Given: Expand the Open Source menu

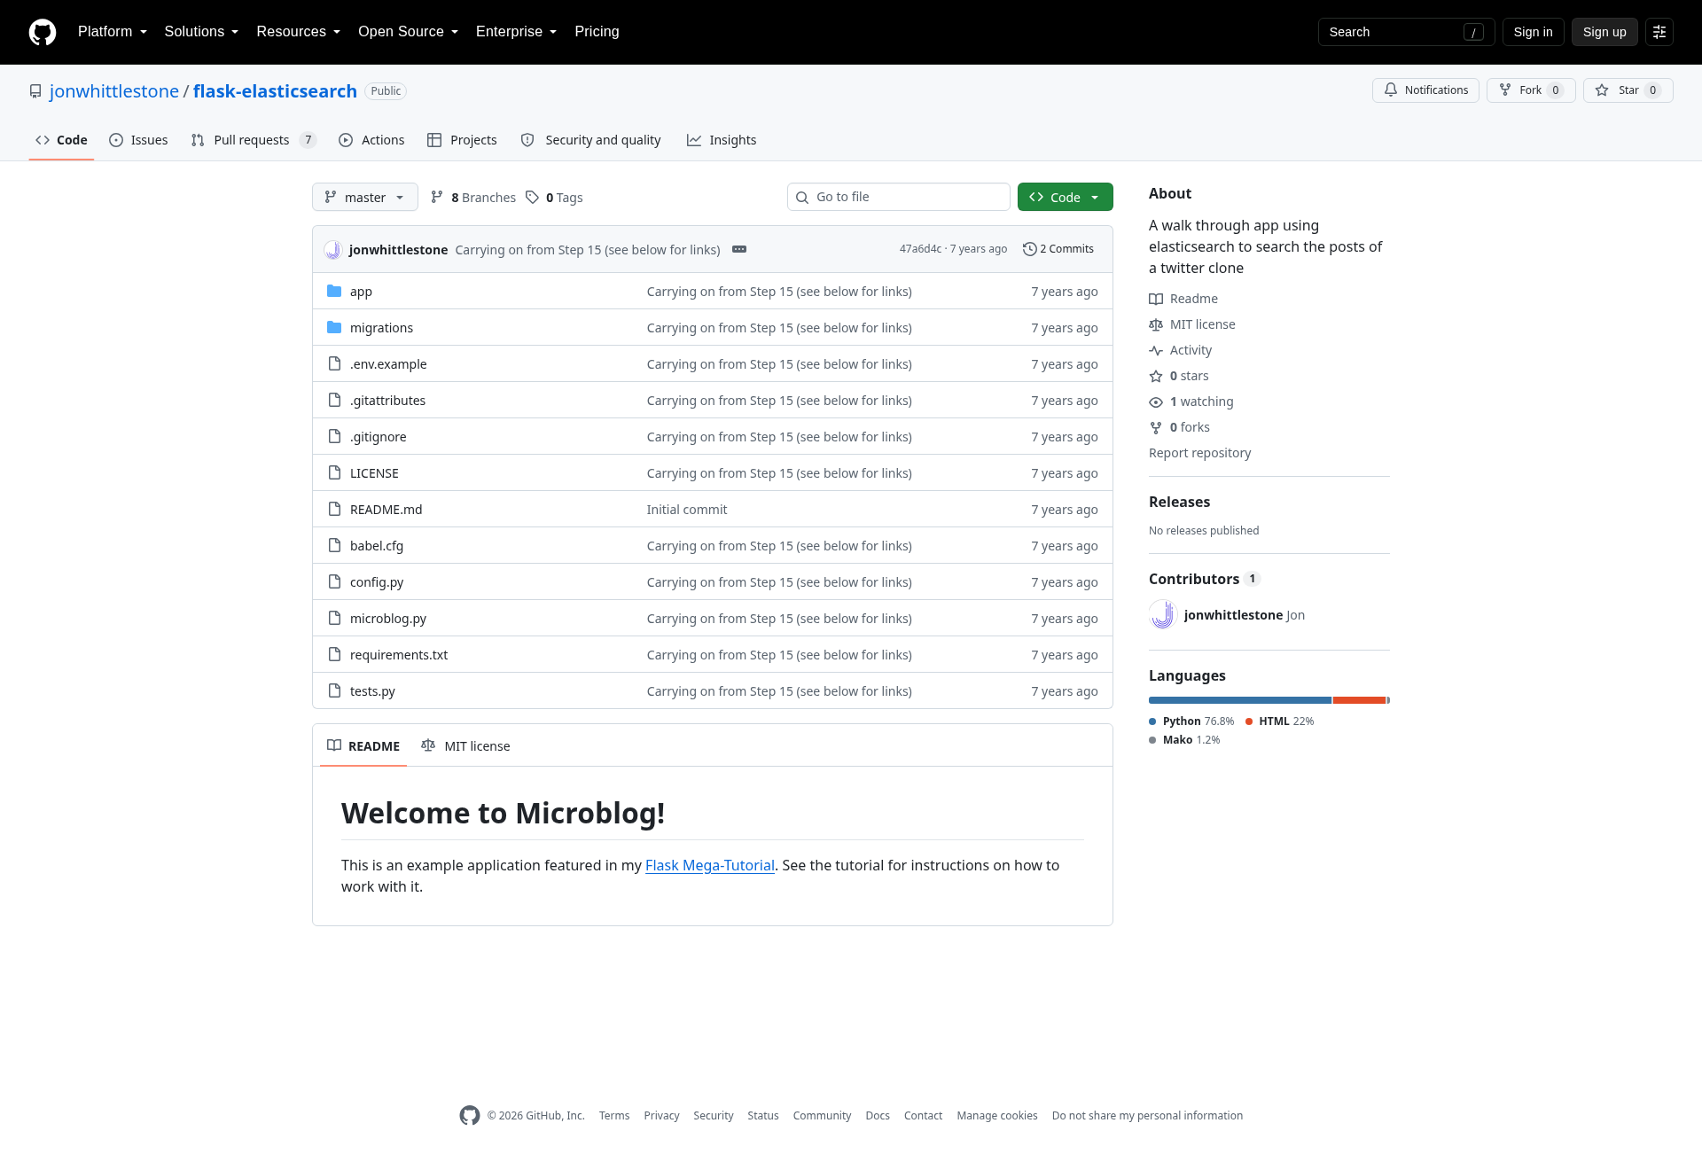Looking at the screenshot, I should coord(408,32).
